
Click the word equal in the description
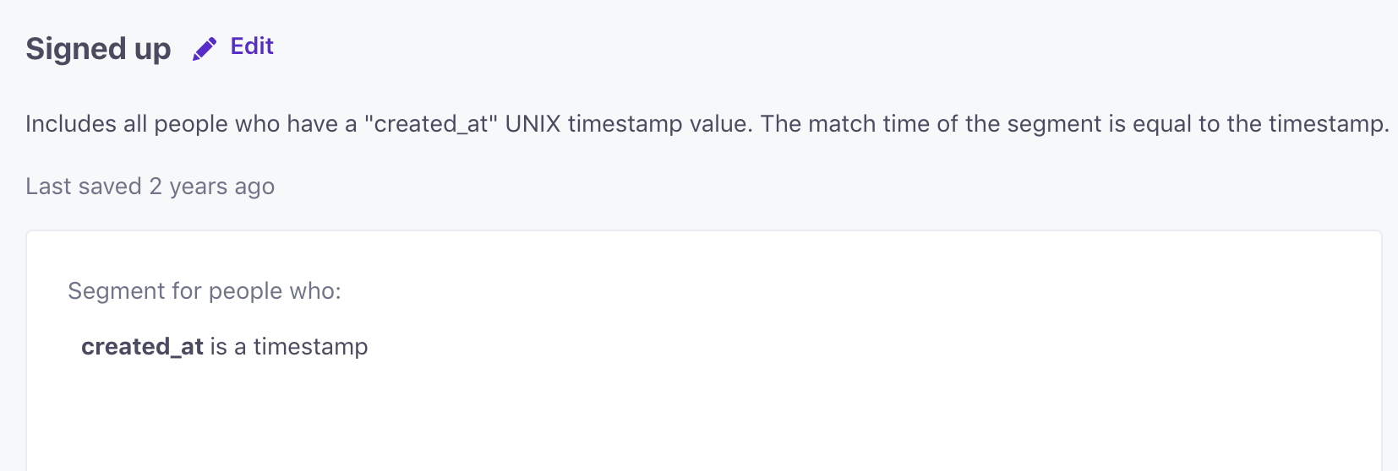pyautogui.click(x=1162, y=124)
